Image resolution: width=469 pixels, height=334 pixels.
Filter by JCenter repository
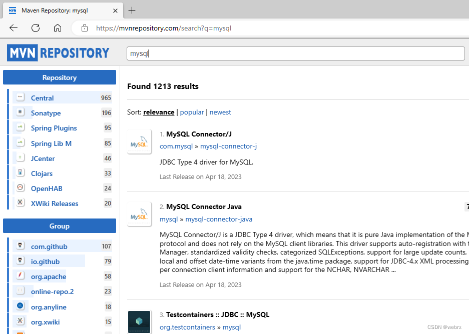(x=43, y=158)
